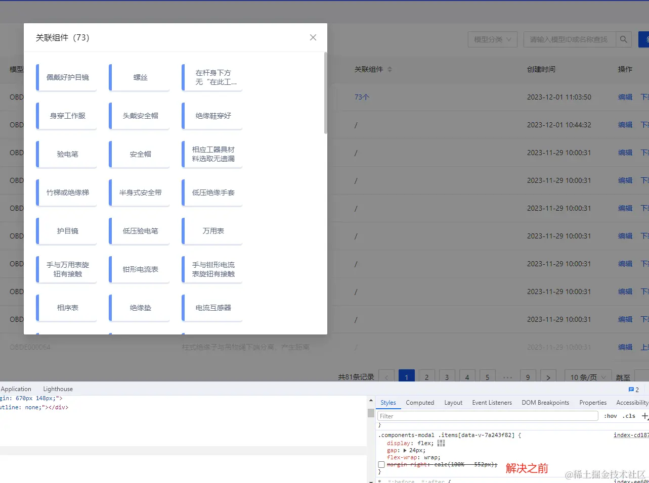This screenshot has height=483, width=649.
Task: Select the 绝缘垫 component card
Action: click(x=139, y=308)
